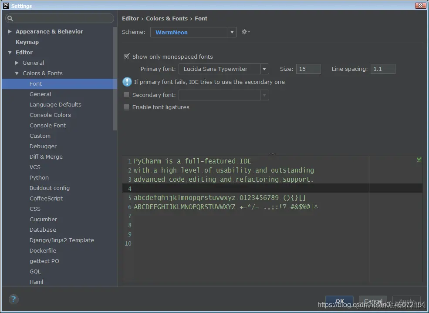Click the info icon beside font fallback note

click(127, 82)
